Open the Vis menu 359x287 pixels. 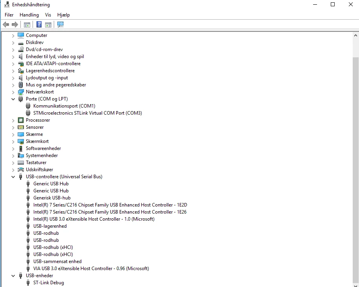[x=48, y=15]
